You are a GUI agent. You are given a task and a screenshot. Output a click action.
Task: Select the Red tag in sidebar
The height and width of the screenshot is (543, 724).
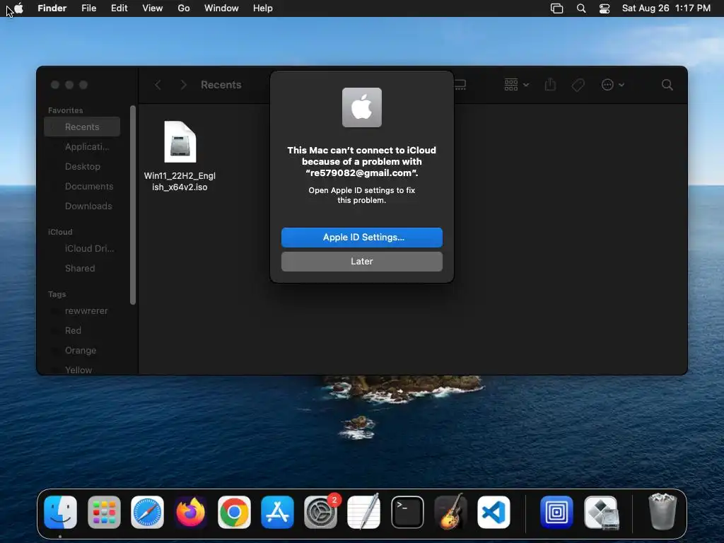(82, 331)
